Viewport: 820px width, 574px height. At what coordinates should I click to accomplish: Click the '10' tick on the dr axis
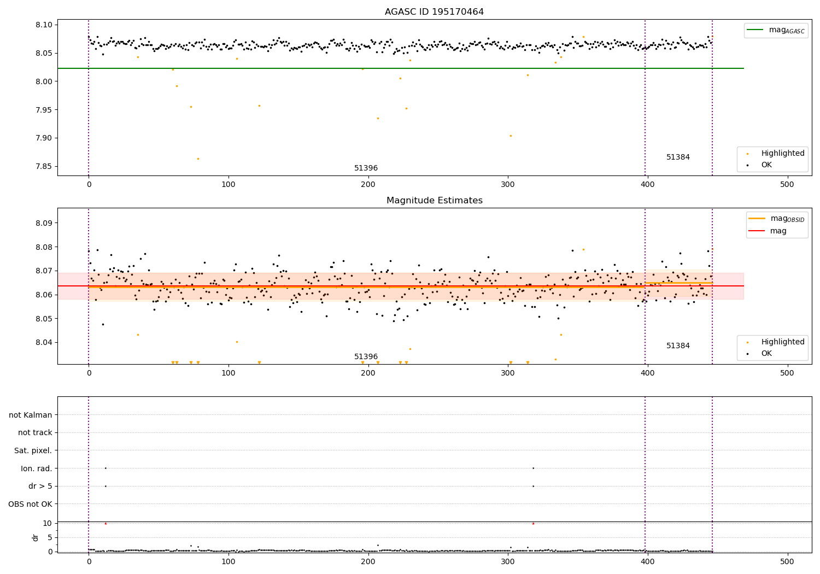48,523
